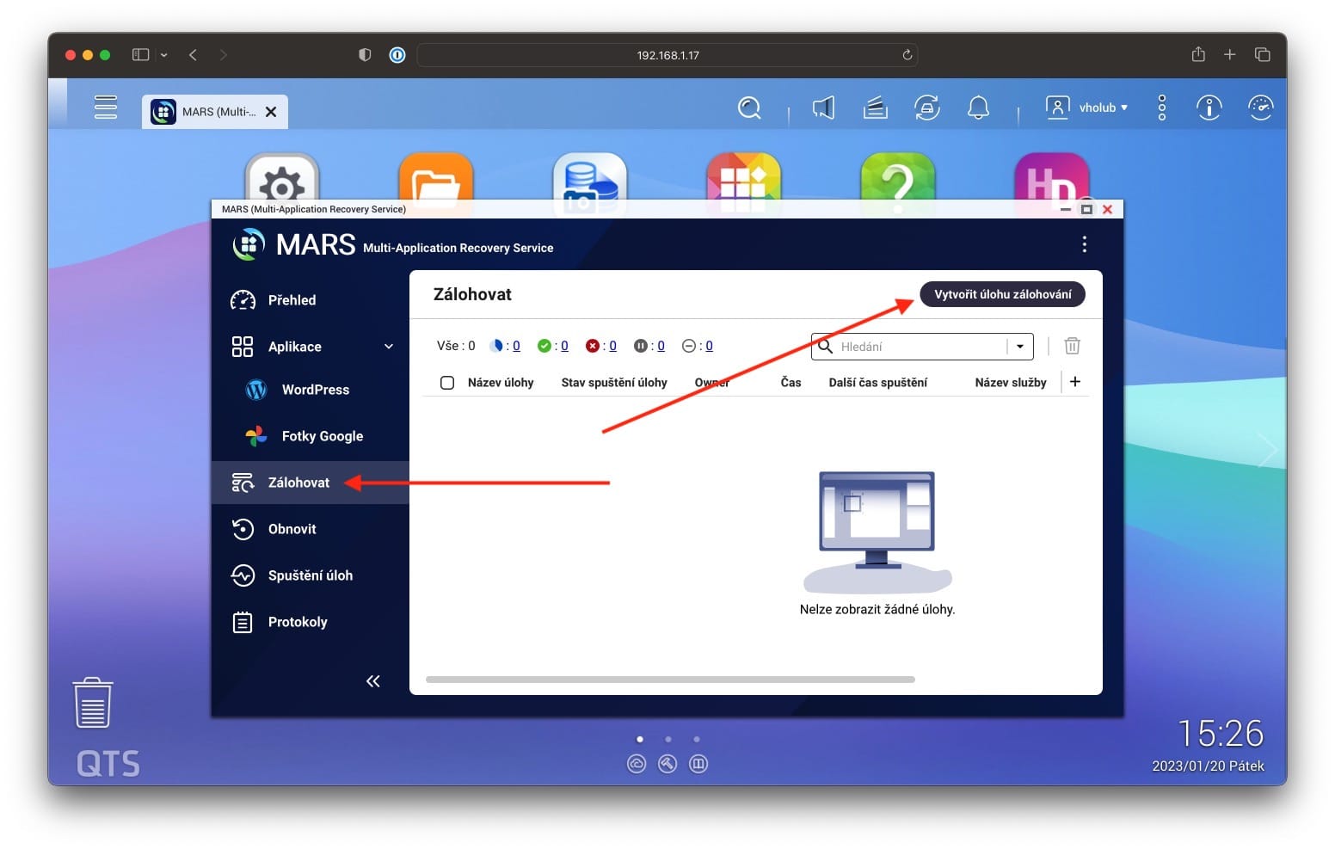
Task: Filter by stopped tasks count link
Action: coord(709,346)
